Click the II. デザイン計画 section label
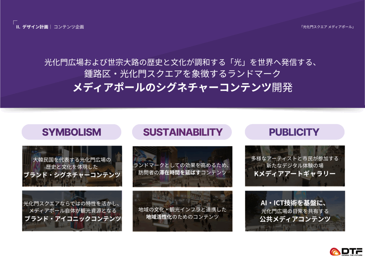The height and width of the screenshot is (258, 365). (32, 27)
